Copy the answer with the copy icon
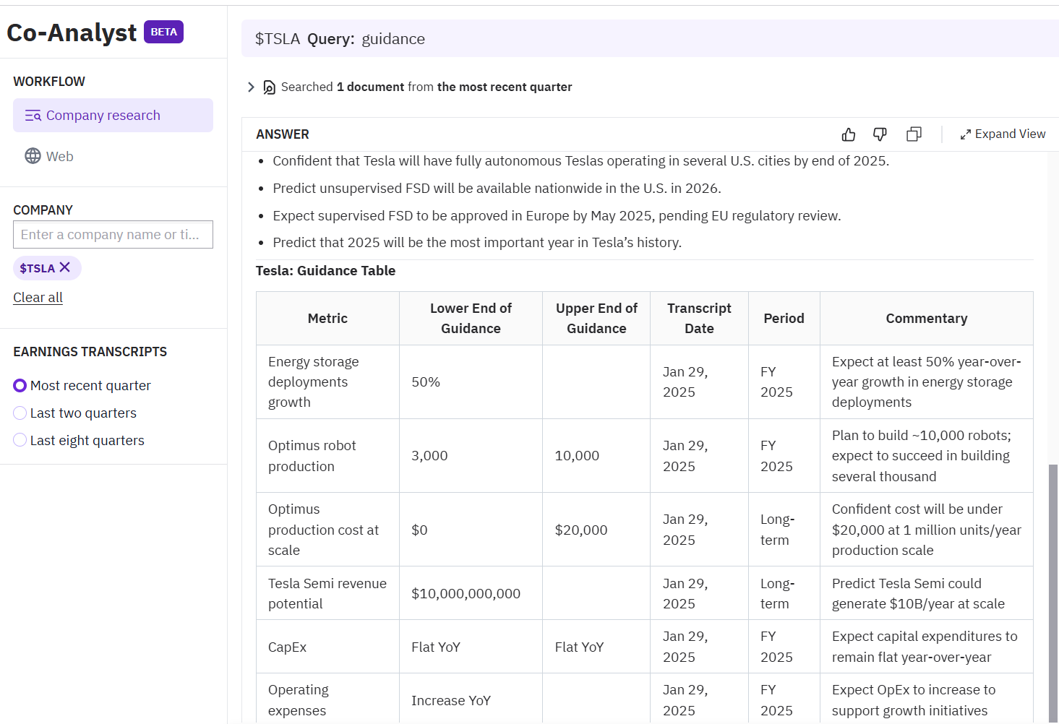1059x724 pixels. (x=914, y=134)
